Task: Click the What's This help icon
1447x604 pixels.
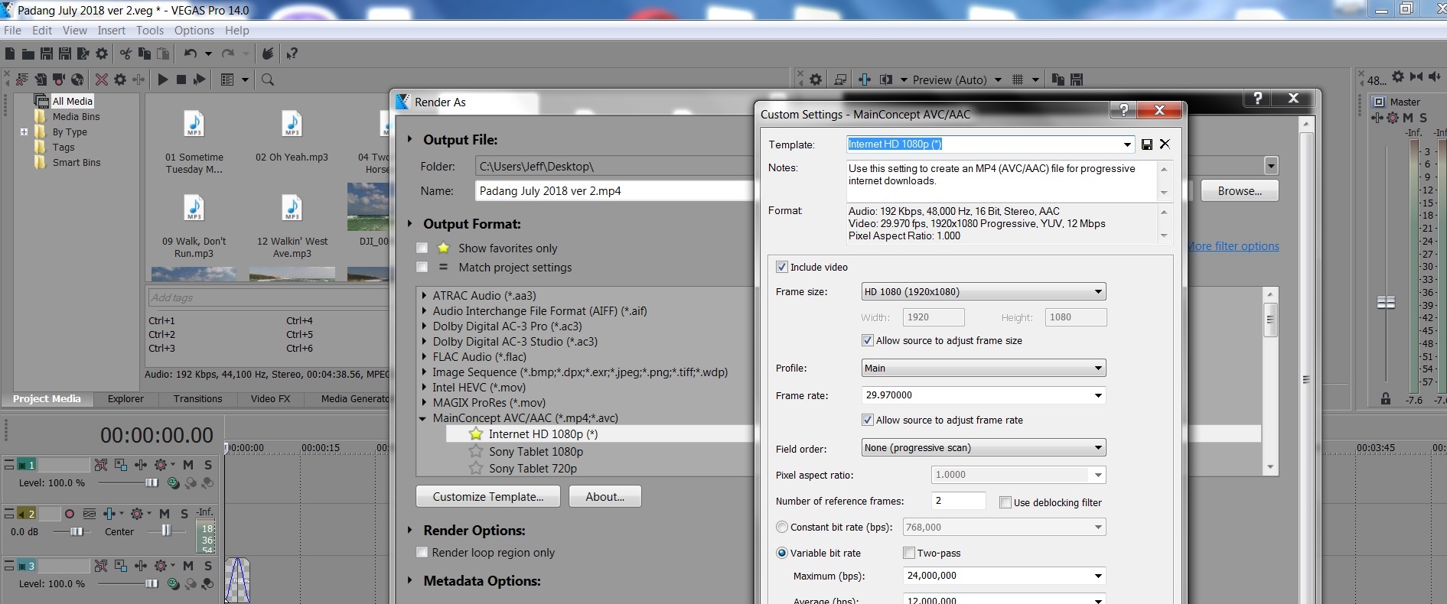Action: coord(292,54)
